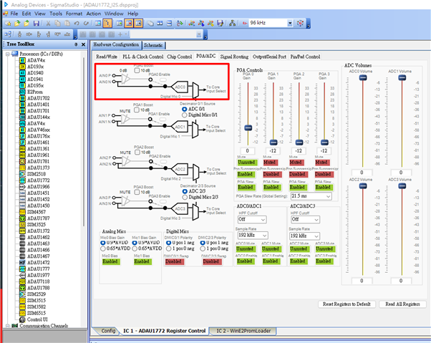431x343 pixels.
Task: Click the export system files disk icon
Action: [x=221, y=24]
